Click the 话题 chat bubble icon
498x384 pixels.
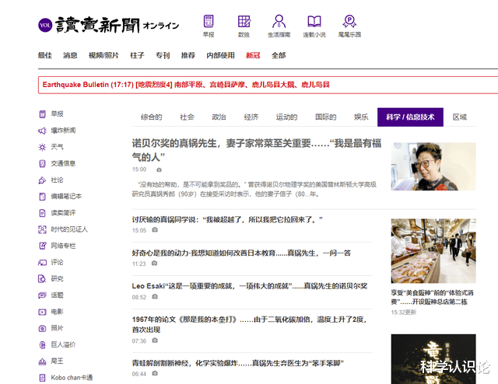(42, 295)
